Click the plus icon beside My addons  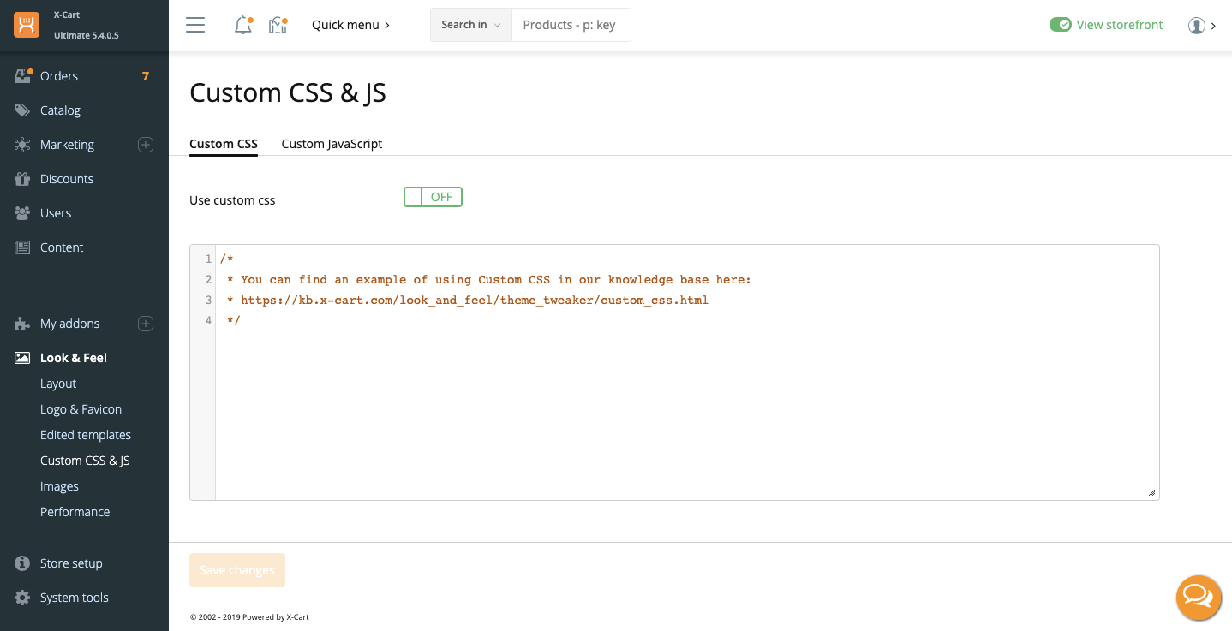(146, 324)
